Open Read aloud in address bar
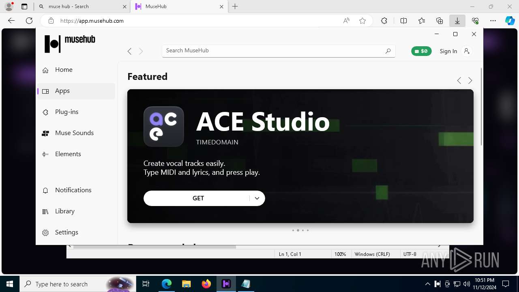 pyautogui.click(x=346, y=21)
